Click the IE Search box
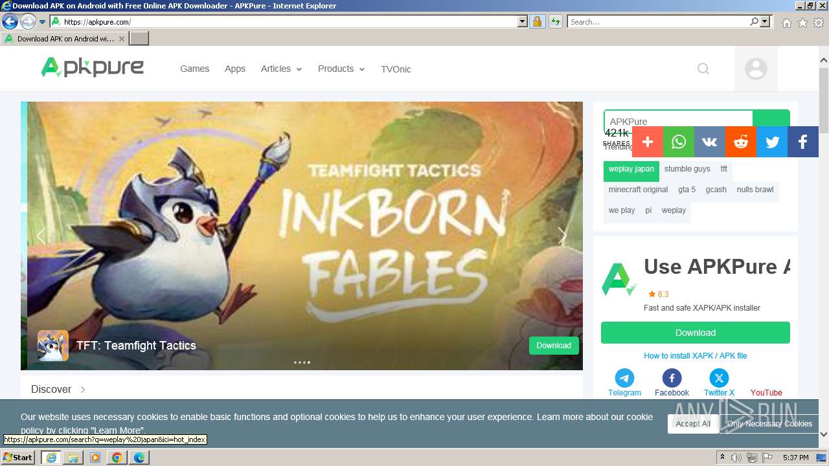Screen dimensions: 829x466 point(658,21)
